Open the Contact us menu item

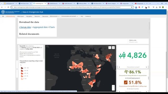point(88,16)
